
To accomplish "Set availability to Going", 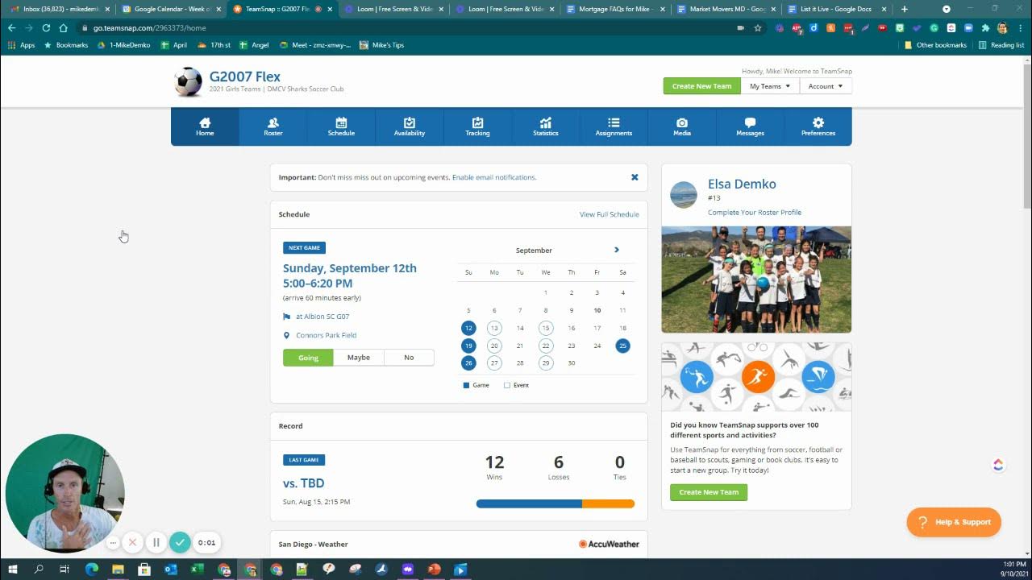I will point(308,358).
